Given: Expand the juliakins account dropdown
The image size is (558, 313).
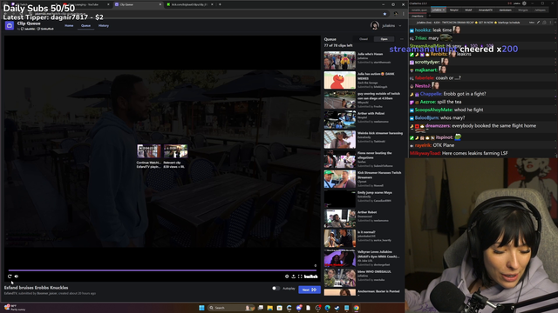Looking at the screenshot, I should click(400, 25).
